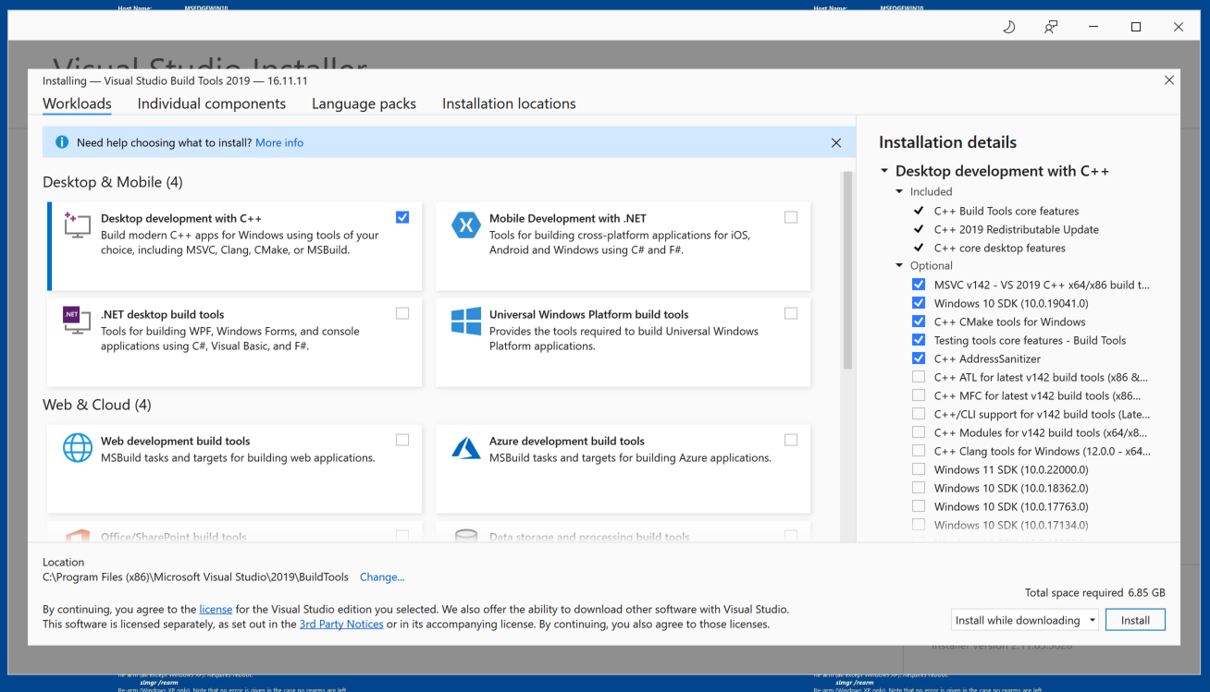Click the Change... location link
The width and height of the screenshot is (1210, 692).
[x=382, y=577]
